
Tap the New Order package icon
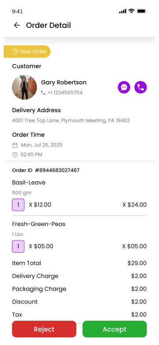click(x=15, y=52)
